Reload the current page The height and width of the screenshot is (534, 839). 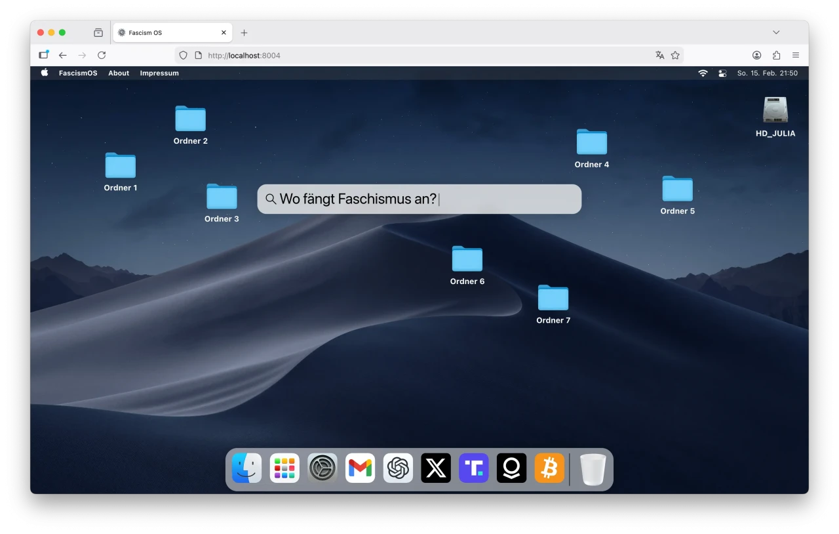click(x=102, y=55)
